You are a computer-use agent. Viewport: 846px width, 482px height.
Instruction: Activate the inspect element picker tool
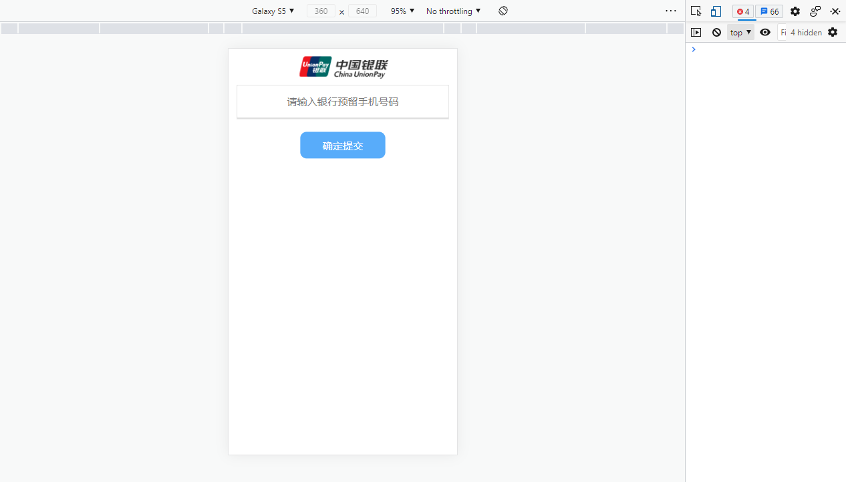pyautogui.click(x=696, y=11)
